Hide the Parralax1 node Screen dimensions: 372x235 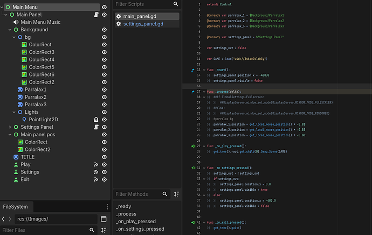[104, 89]
